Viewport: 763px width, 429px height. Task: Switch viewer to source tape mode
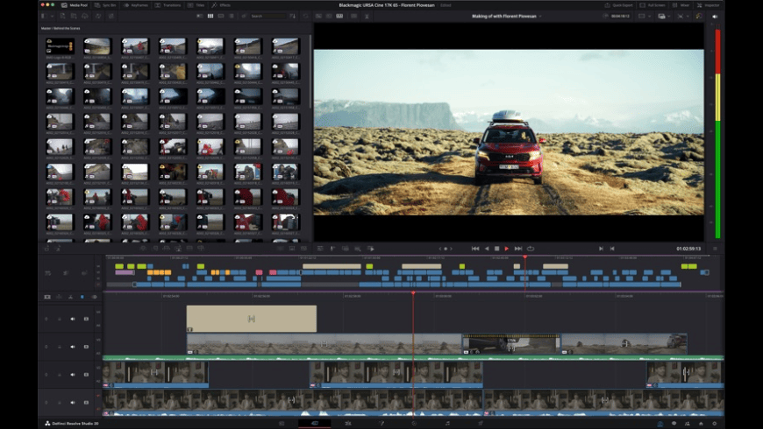(x=329, y=16)
